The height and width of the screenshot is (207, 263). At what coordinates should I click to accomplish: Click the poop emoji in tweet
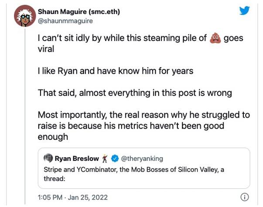point(215,38)
